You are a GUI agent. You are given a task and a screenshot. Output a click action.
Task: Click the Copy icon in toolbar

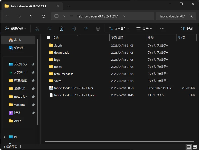coord(49,29)
